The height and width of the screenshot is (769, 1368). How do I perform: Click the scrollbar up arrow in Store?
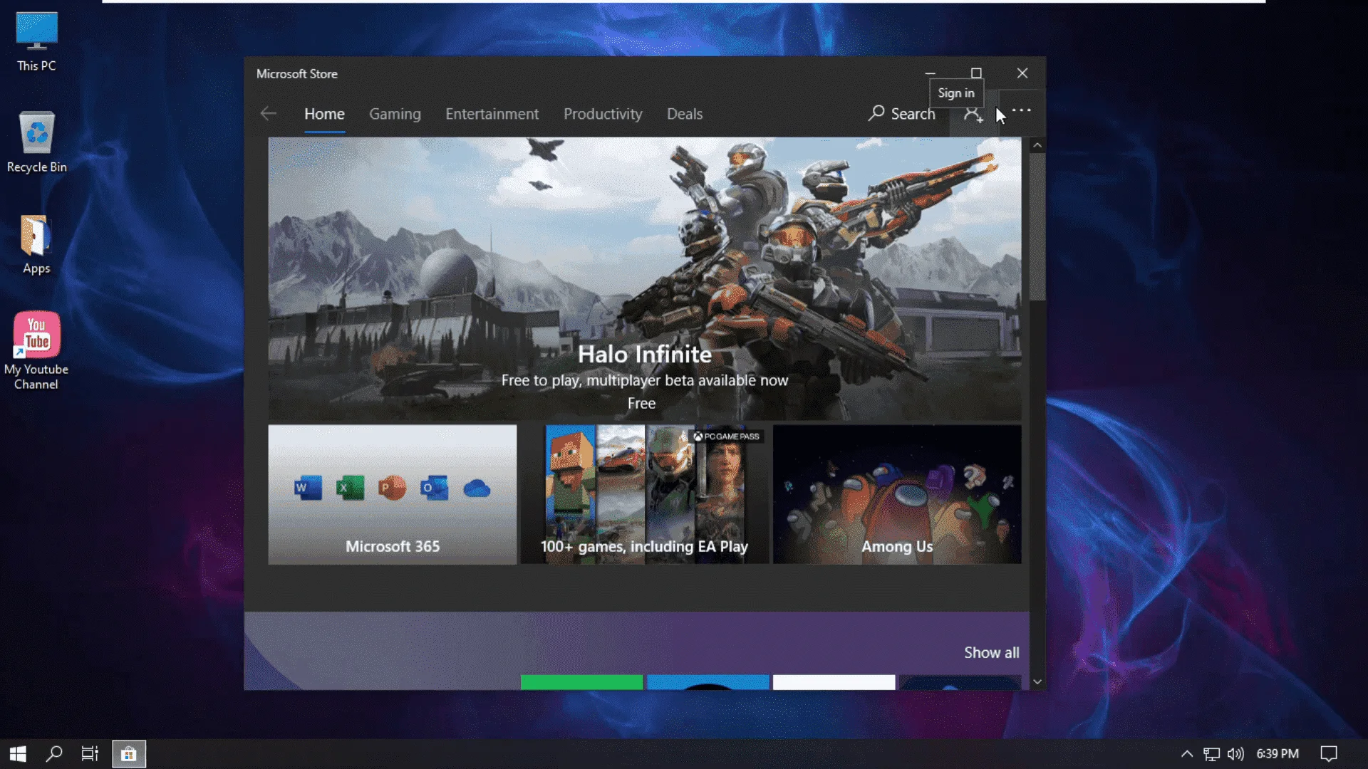[x=1037, y=145]
